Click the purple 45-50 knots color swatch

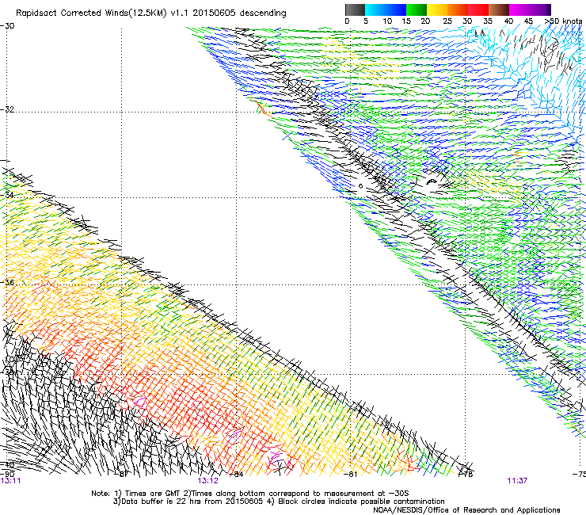click(x=540, y=10)
